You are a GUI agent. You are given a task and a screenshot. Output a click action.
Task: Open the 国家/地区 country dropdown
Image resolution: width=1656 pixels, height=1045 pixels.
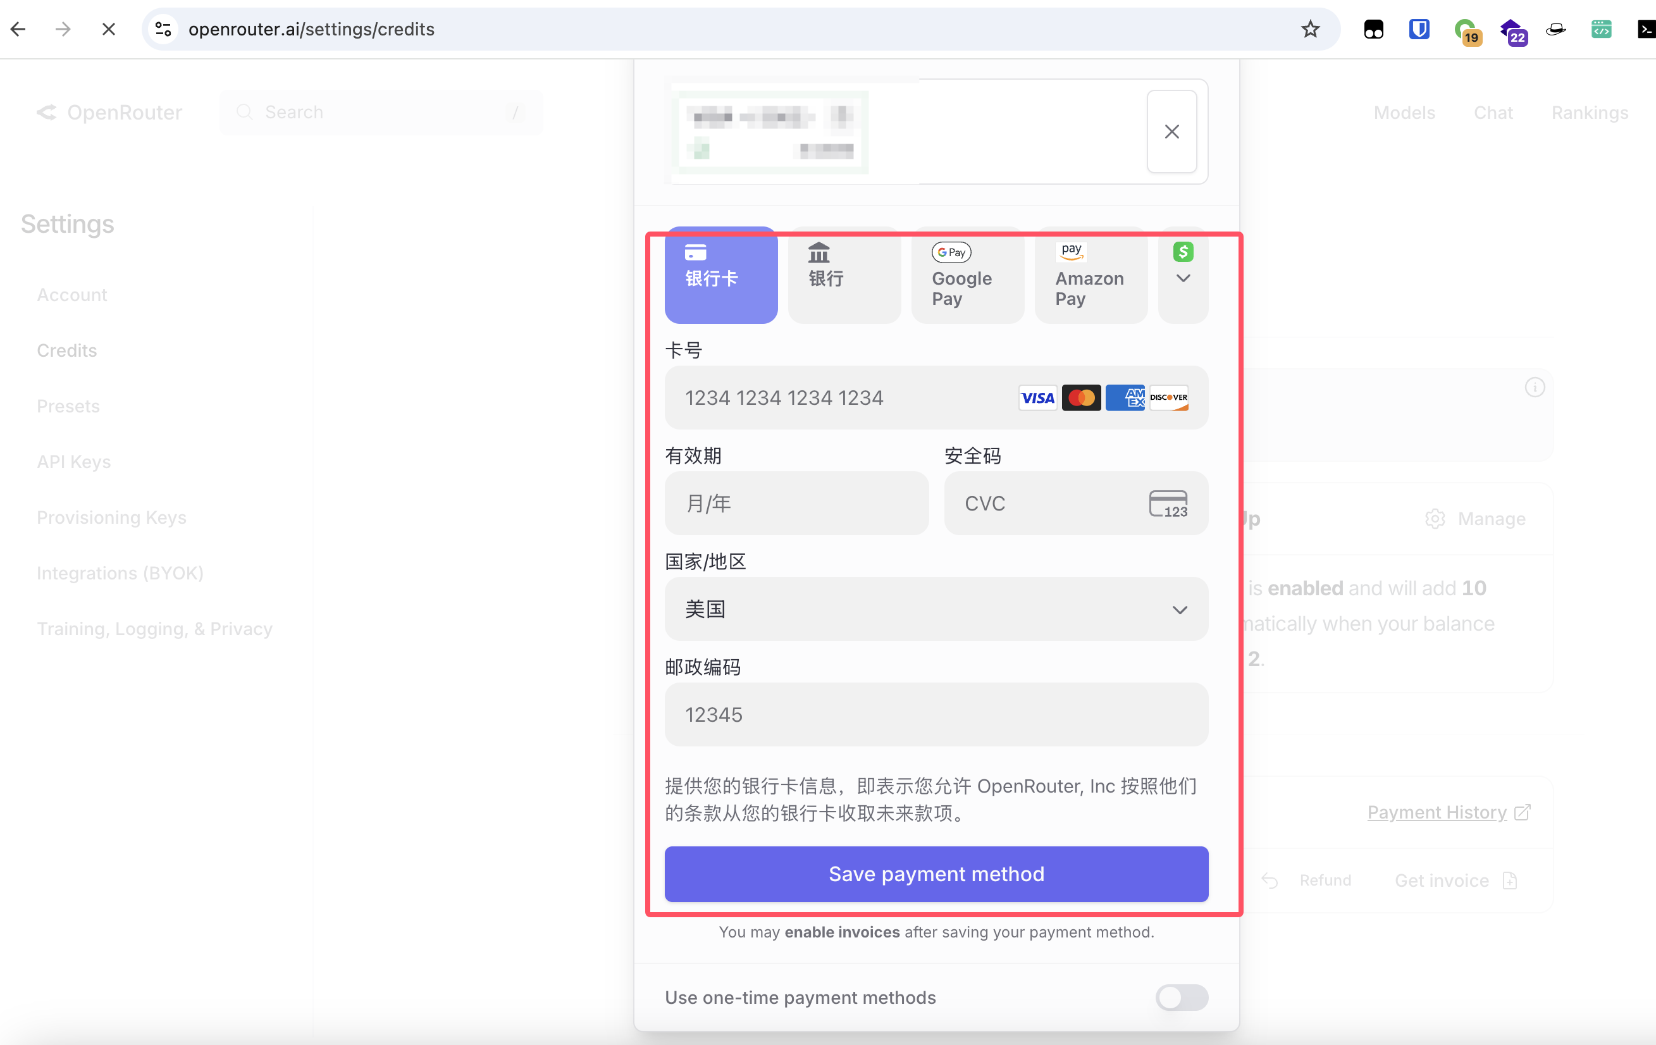pos(936,610)
